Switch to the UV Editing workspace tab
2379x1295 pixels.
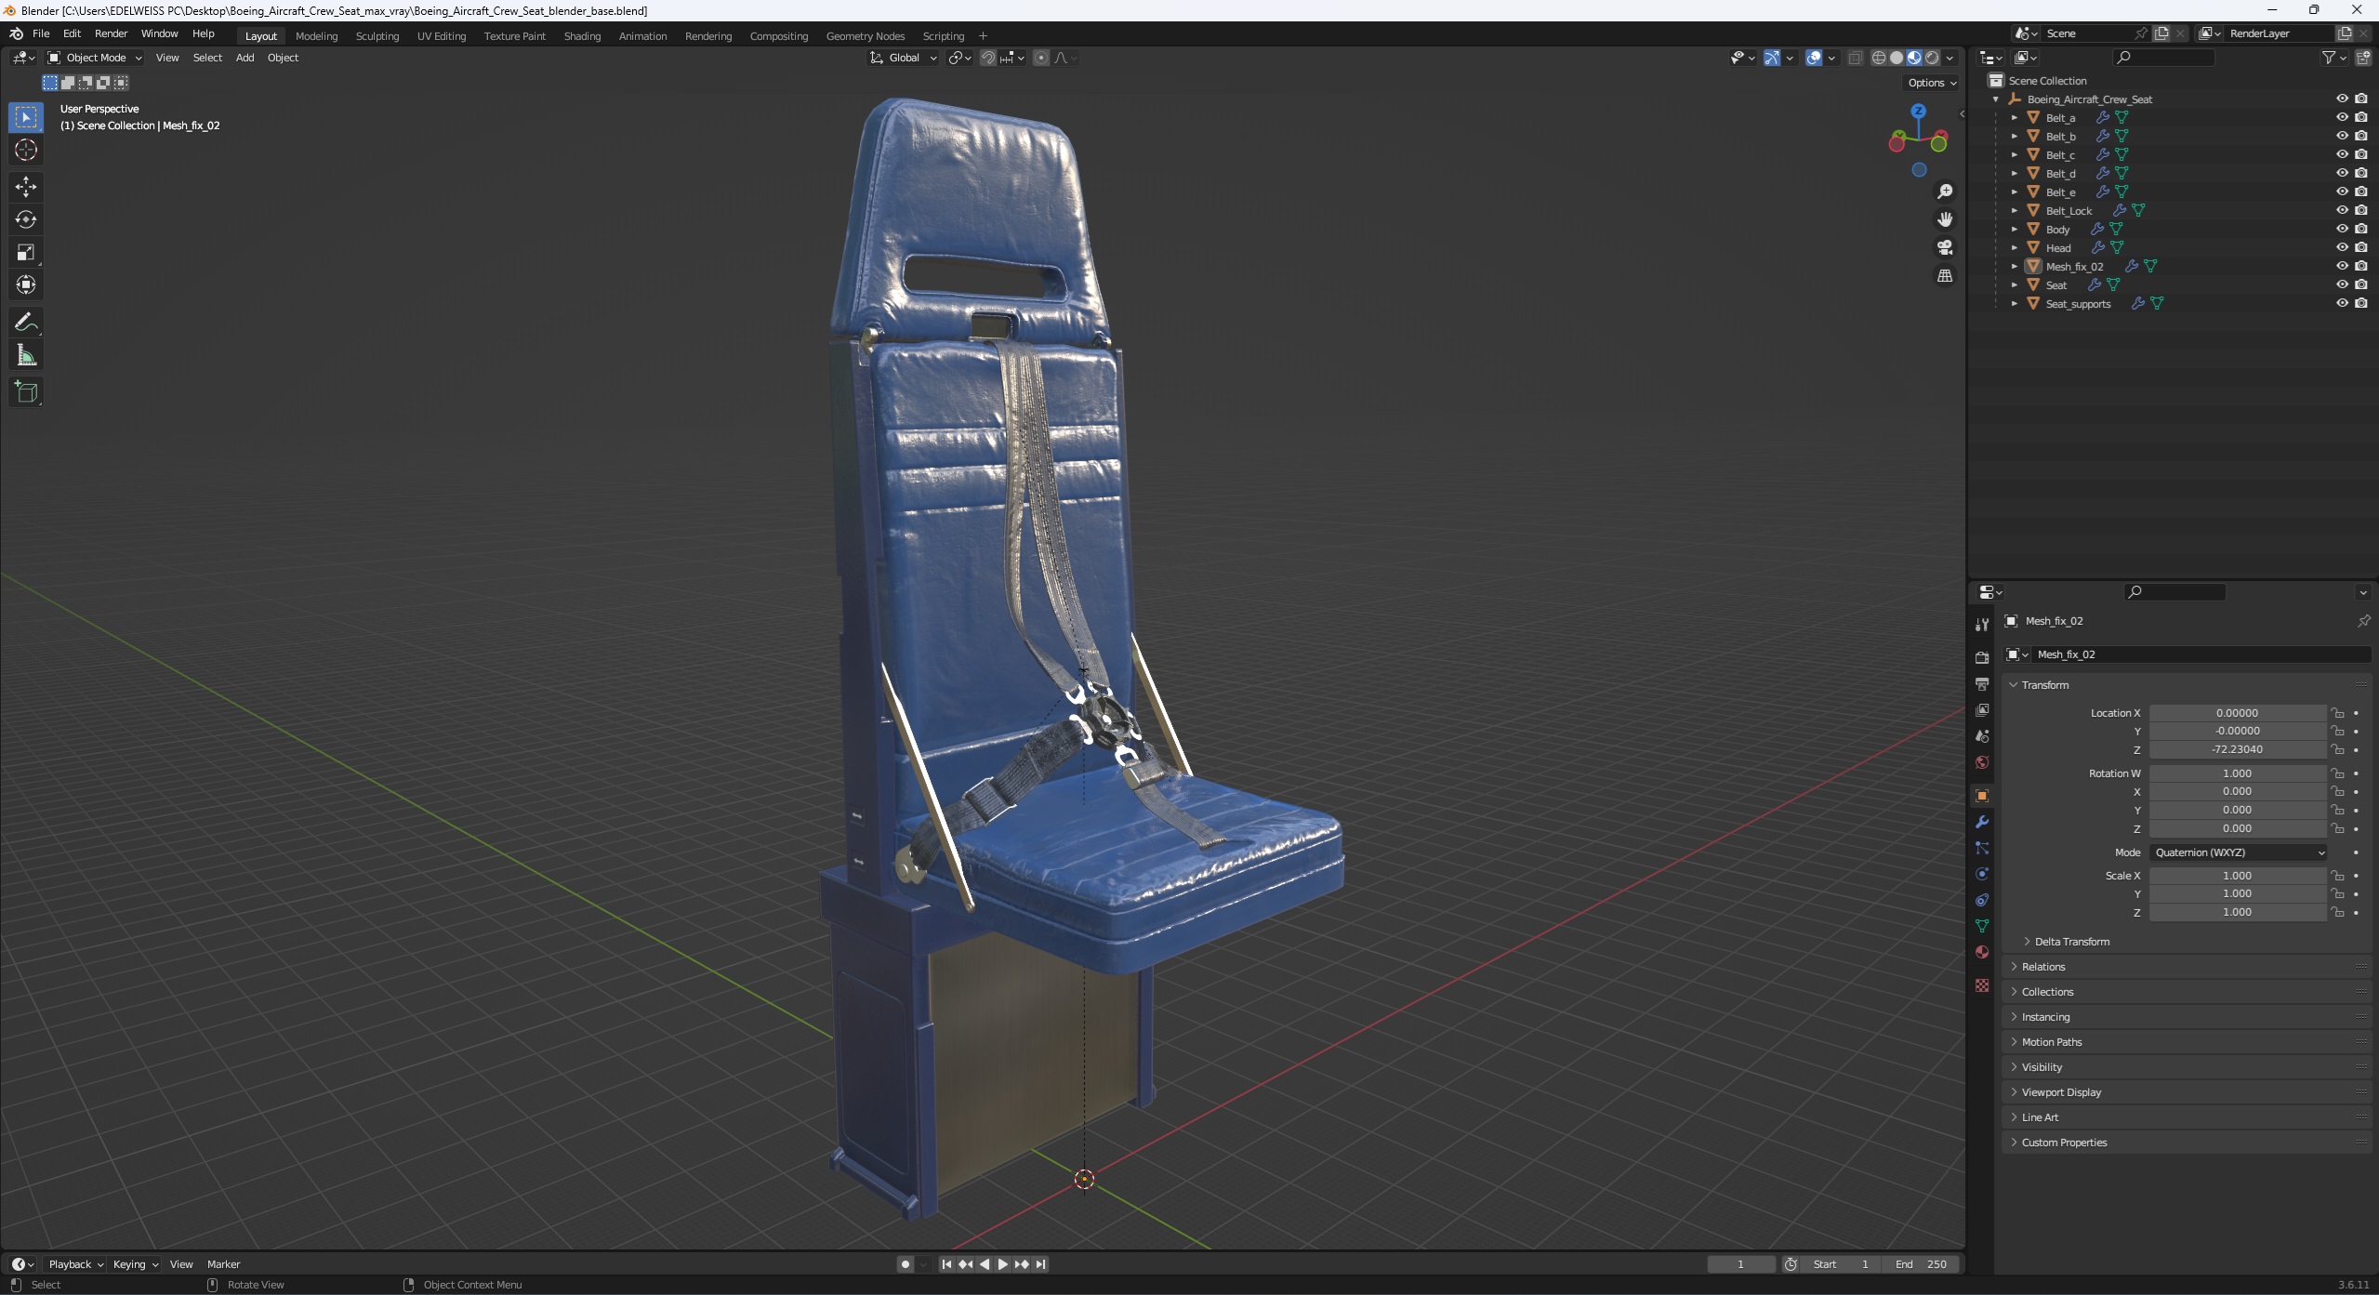[441, 36]
